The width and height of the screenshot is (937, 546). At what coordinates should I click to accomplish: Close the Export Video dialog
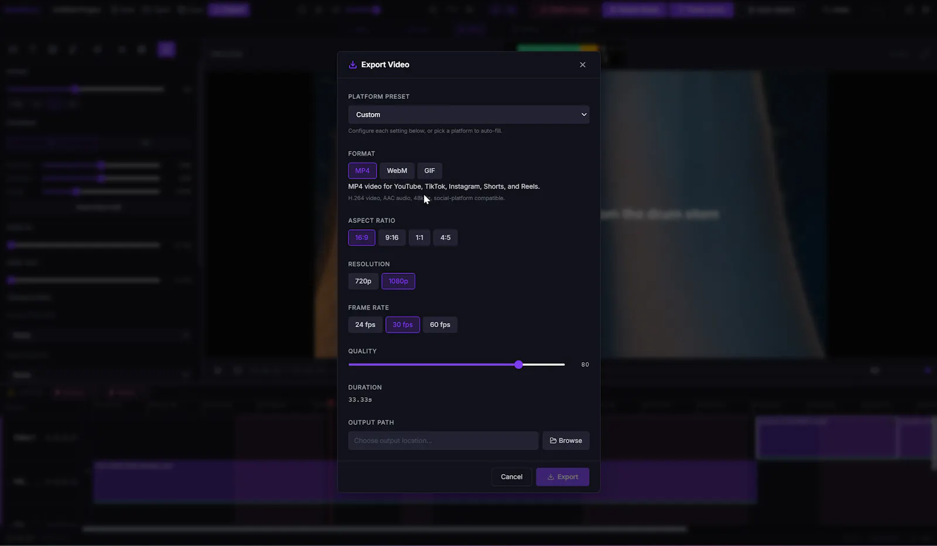coord(582,64)
